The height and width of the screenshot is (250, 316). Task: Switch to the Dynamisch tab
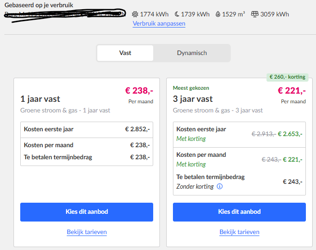tap(192, 53)
